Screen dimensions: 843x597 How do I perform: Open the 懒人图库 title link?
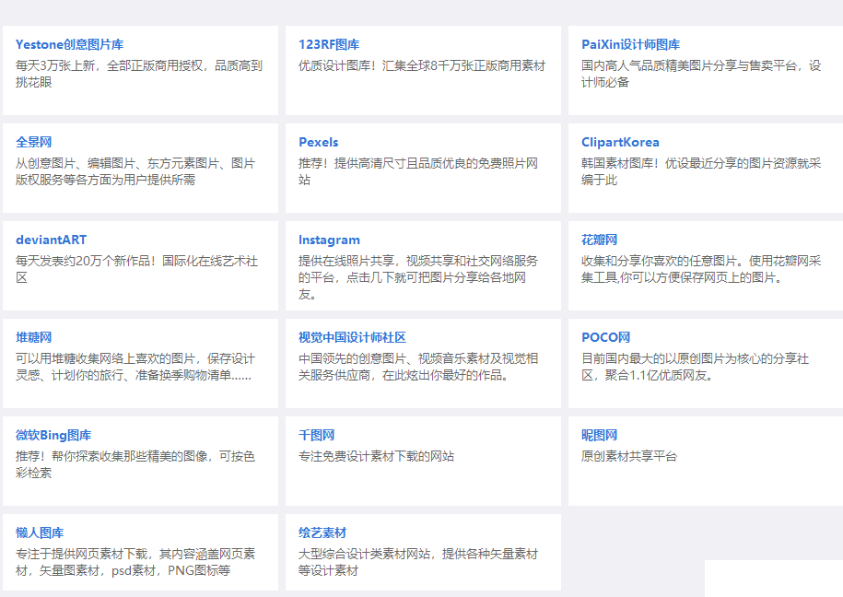pos(40,533)
